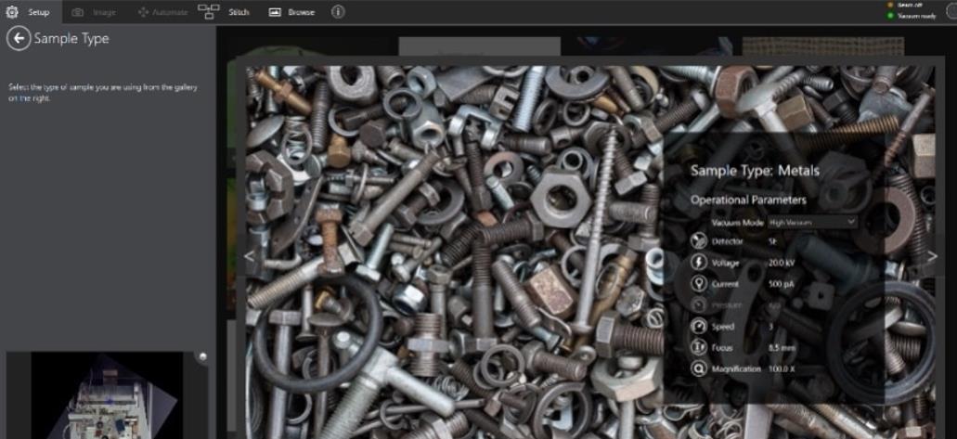Click the back arrow beside Sample Type
Viewport: 957px width, 439px height.
pyautogui.click(x=18, y=39)
